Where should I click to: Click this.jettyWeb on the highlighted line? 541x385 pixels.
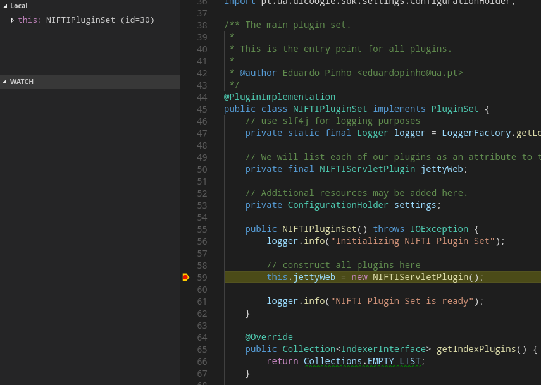(301, 277)
